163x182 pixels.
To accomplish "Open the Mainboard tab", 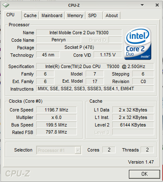I will pyautogui.click(x=52, y=15).
